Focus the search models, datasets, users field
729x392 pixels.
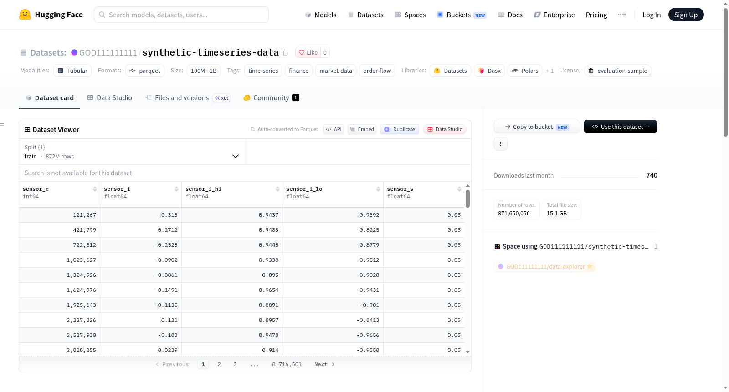coord(181,15)
